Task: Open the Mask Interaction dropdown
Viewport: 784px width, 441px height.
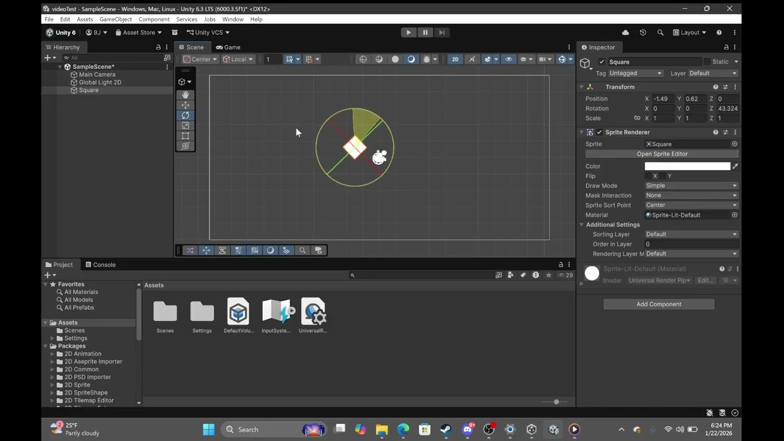Action: click(x=692, y=195)
